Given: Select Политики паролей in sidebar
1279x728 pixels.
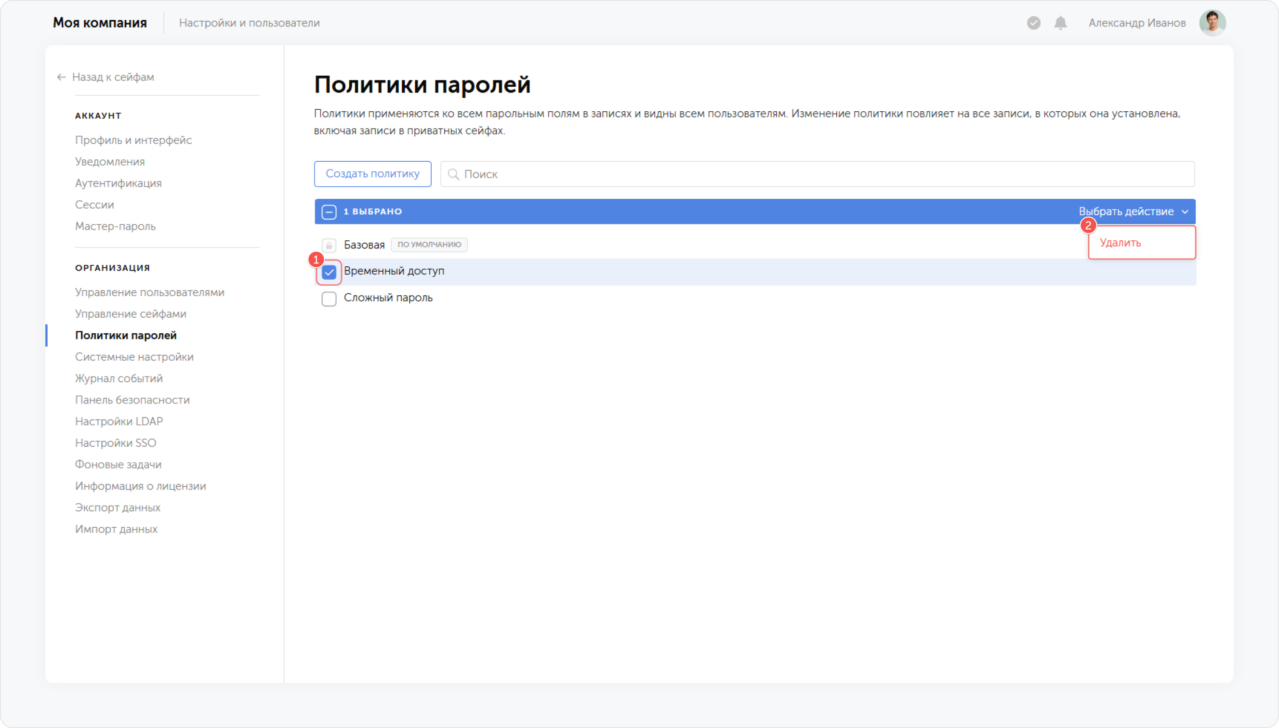Looking at the screenshot, I should click(x=126, y=335).
